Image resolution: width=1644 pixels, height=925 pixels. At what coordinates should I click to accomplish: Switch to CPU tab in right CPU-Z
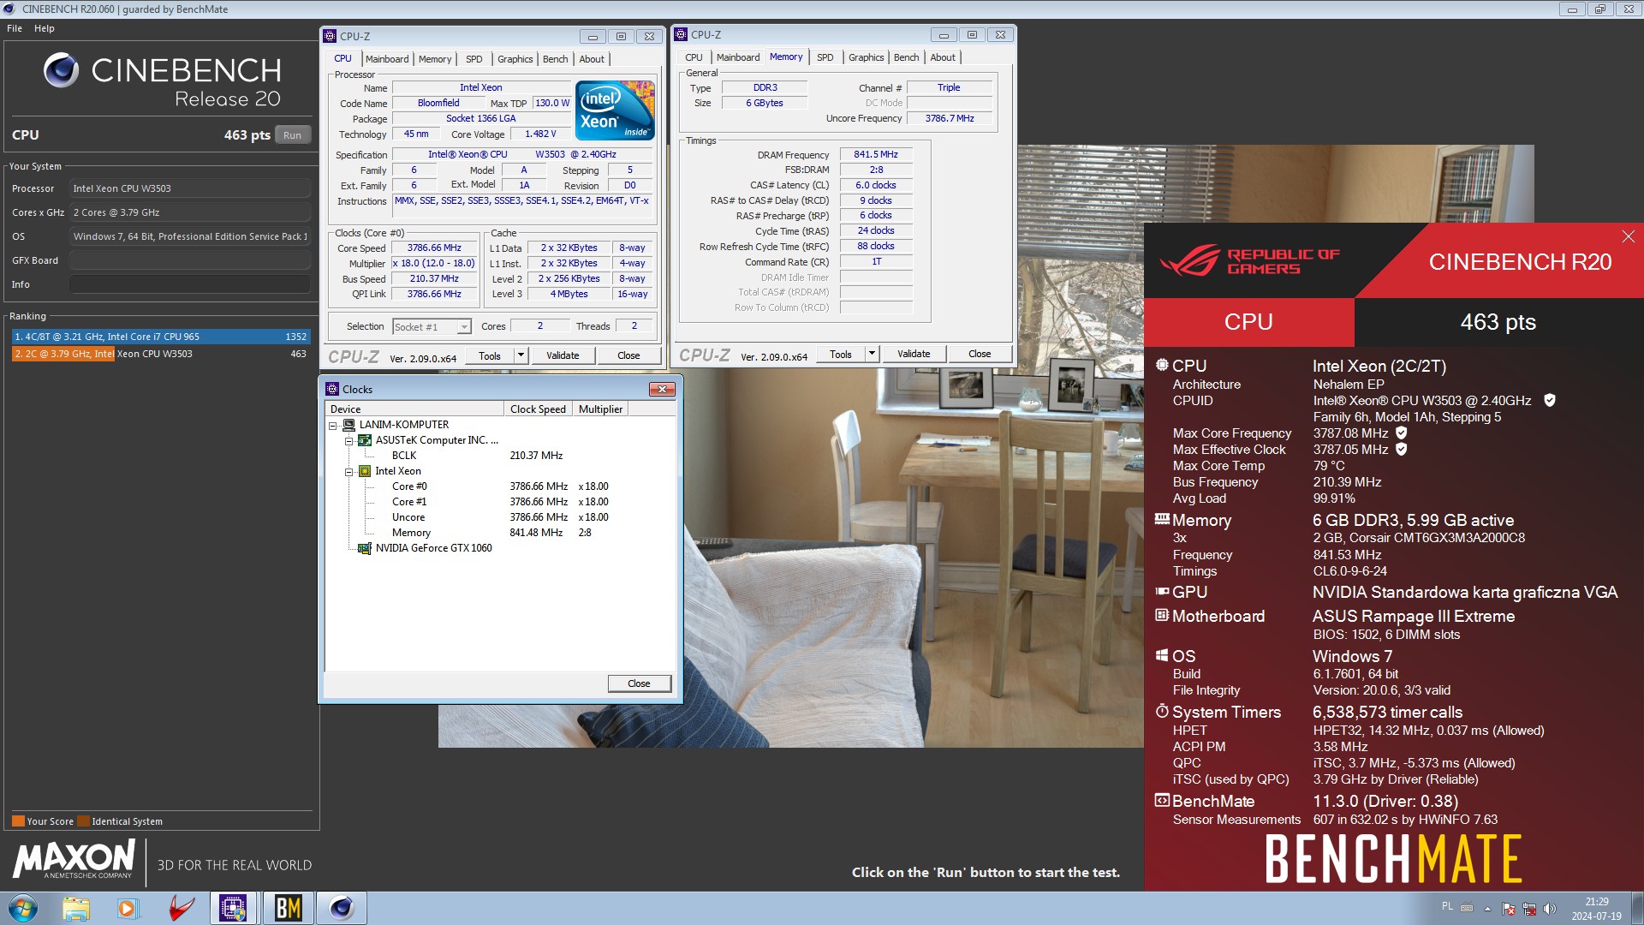694,57
